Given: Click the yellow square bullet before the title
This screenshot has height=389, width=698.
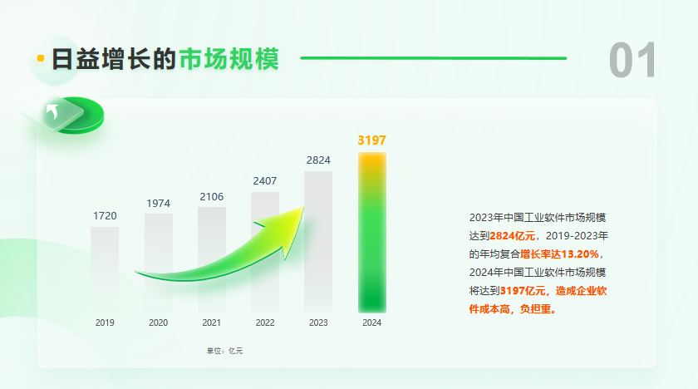Looking at the screenshot, I should click(41, 58).
